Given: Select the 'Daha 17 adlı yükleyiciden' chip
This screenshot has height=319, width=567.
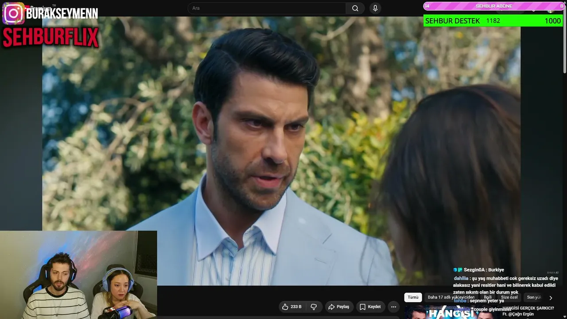Looking at the screenshot, I should [451, 297].
